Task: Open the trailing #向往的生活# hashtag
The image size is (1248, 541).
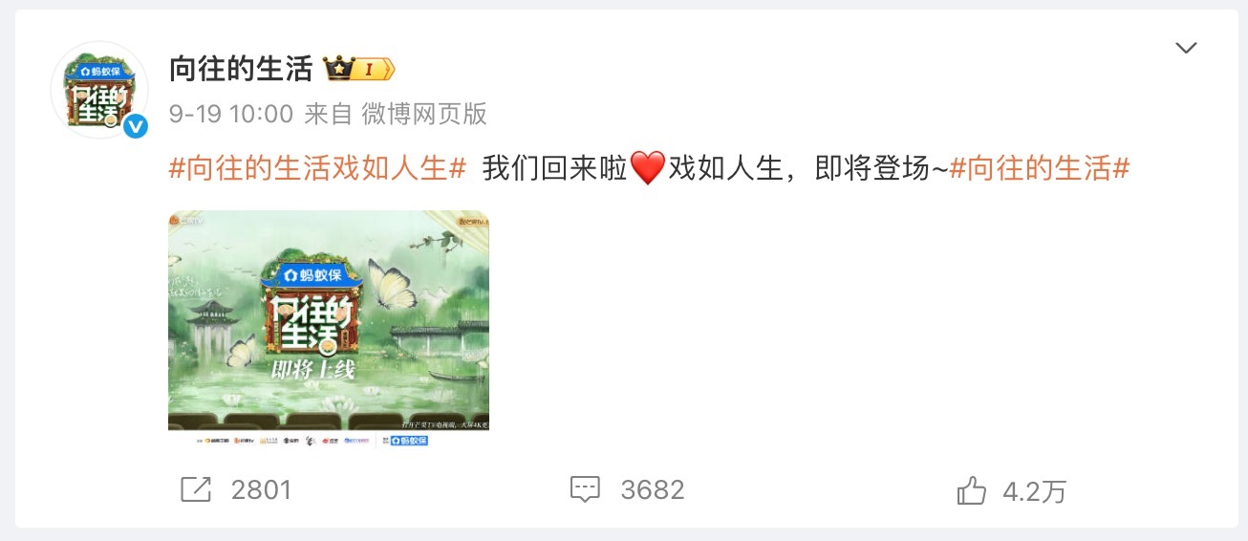Action: (1041, 169)
